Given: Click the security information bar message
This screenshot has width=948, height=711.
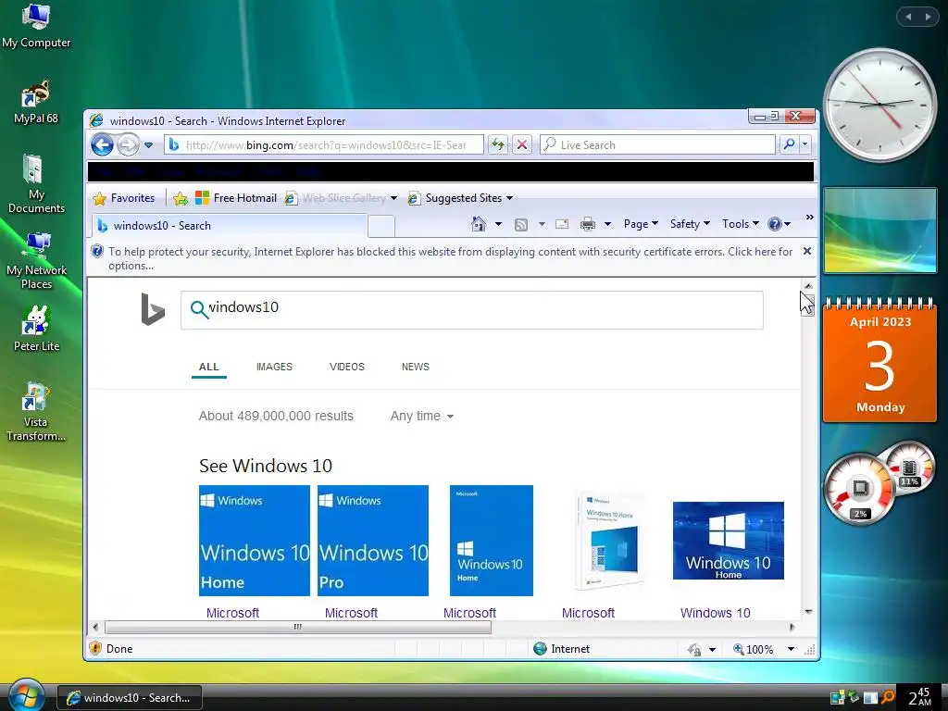Looking at the screenshot, I should coord(451,258).
